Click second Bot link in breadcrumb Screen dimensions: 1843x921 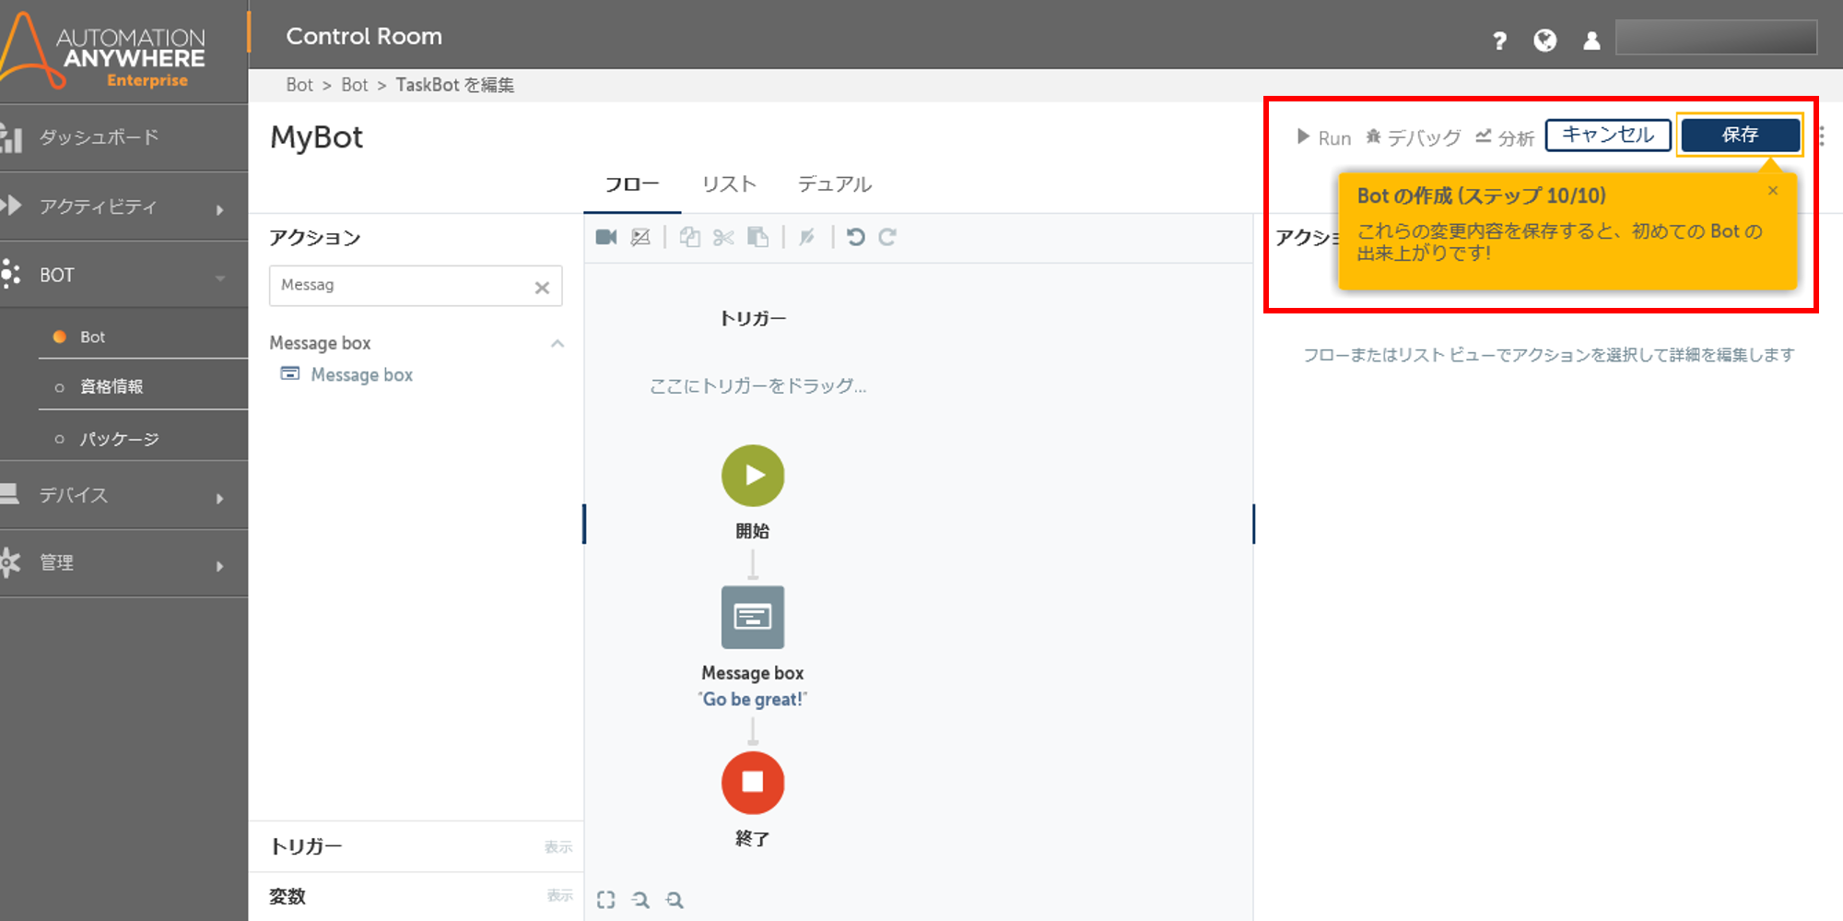coord(355,85)
